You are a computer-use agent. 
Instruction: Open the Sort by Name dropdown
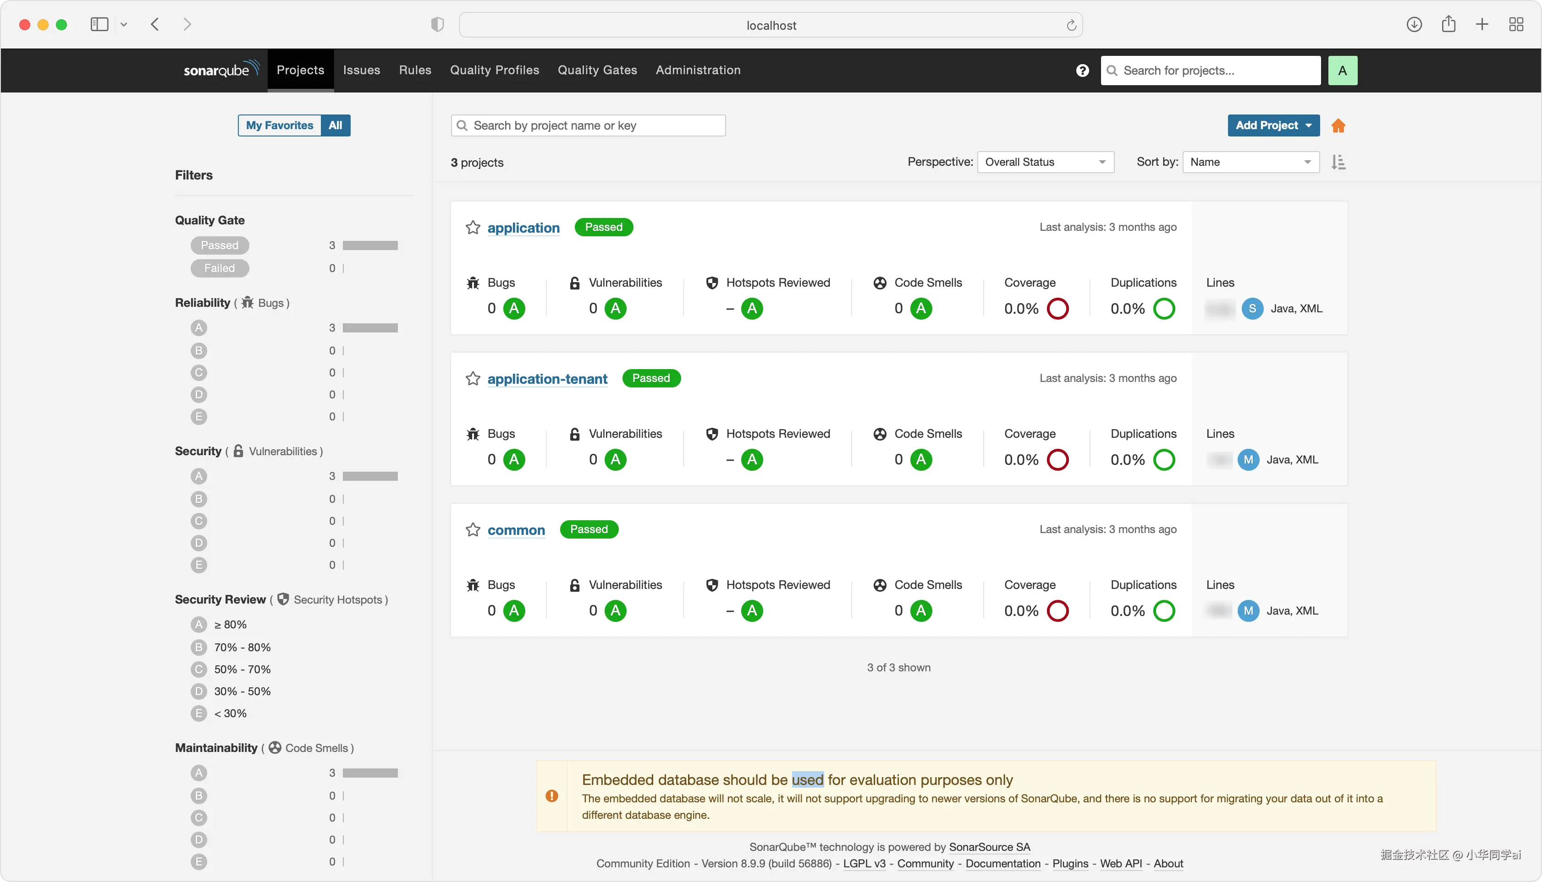[1250, 163]
